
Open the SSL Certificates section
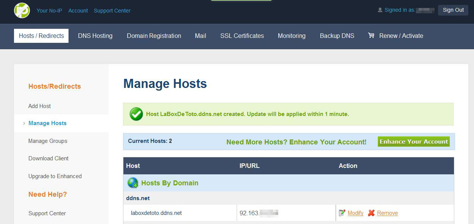coord(242,36)
